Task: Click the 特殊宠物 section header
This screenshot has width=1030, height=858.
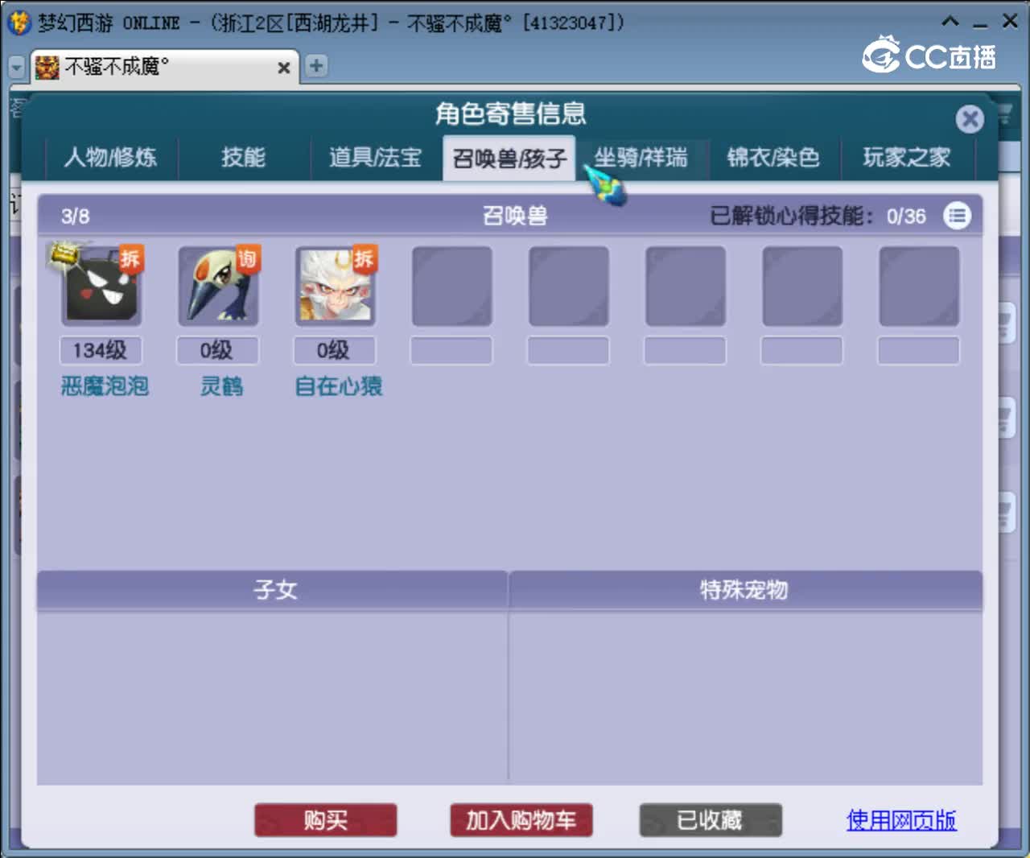Action: (746, 590)
